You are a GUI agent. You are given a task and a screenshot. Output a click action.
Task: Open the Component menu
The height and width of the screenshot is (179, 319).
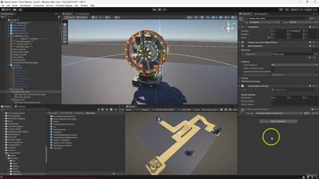[x=38, y=5]
